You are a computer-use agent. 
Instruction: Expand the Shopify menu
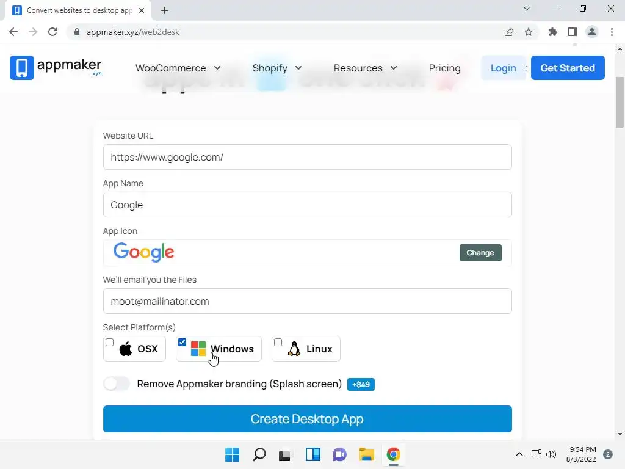tap(277, 68)
